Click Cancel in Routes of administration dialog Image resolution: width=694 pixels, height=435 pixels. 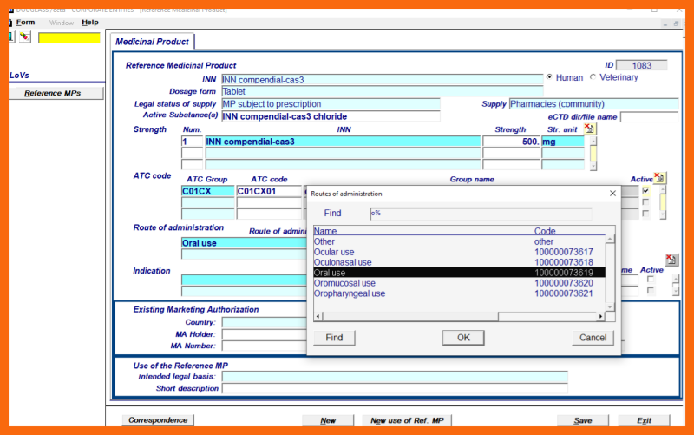593,338
